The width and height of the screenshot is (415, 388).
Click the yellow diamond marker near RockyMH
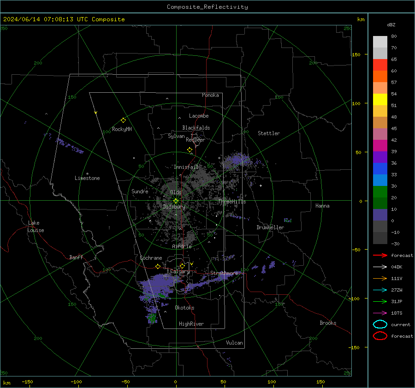click(123, 120)
